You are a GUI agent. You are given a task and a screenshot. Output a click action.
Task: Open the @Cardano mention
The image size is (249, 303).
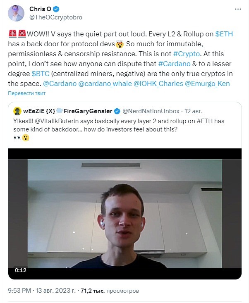pyautogui.click(x=60, y=84)
